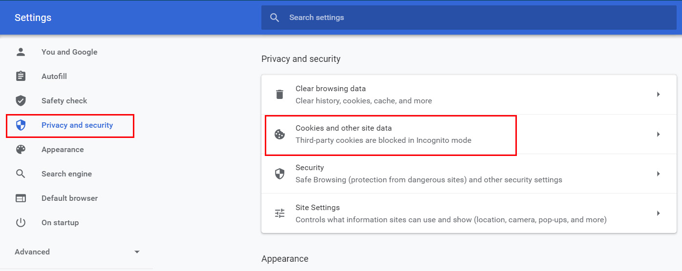The height and width of the screenshot is (271, 682).
Task: Click the cookie icon in the settings list
Action: point(279,134)
